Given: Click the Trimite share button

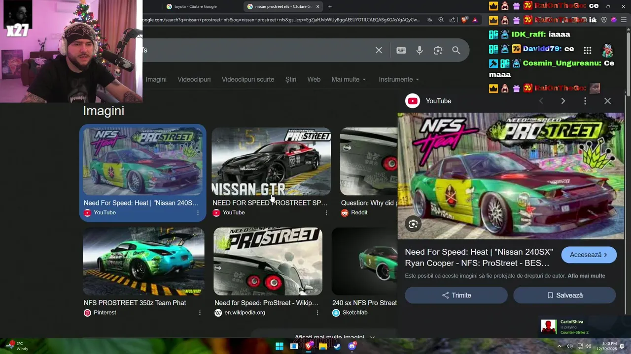Looking at the screenshot, I should [456, 295].
